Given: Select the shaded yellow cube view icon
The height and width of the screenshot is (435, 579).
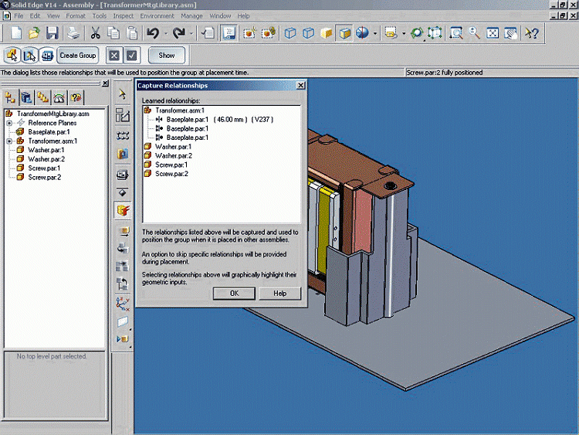Looking at the screenshot, I should (327, 33).
